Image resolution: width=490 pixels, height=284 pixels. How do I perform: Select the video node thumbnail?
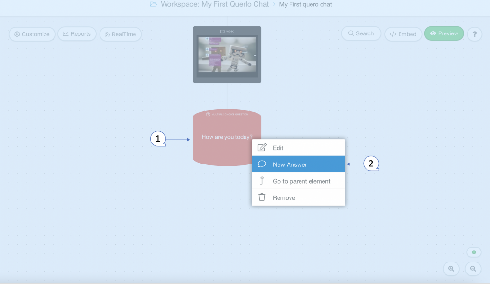click(227, 55)
